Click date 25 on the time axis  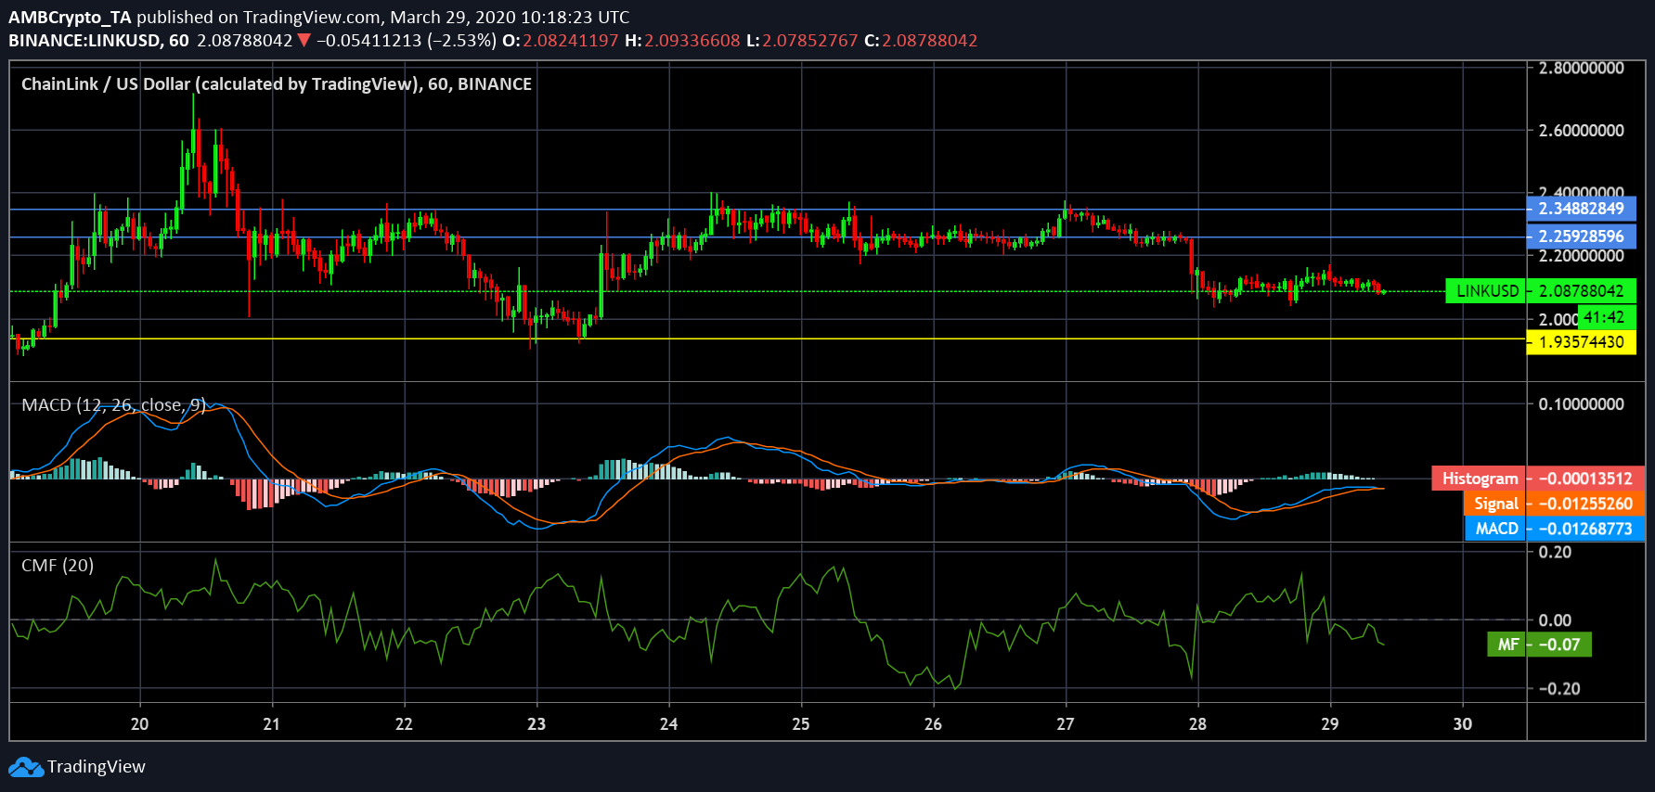click(801, 723)
